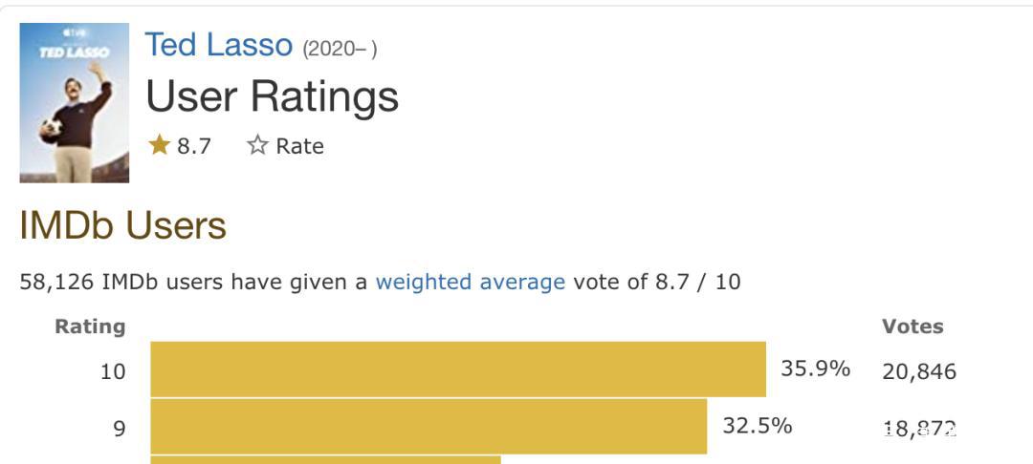The image size is (1033, 464).
Task: Open the weighted average link
Action: point(470,282)
